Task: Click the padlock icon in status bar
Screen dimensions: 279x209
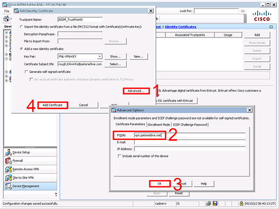Action: tap(241, 203)
